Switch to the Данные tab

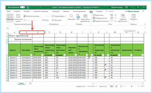66,11
